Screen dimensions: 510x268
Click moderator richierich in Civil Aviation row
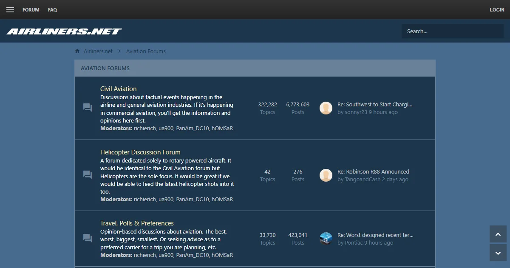pyautogui.click(x=144, y=128)
